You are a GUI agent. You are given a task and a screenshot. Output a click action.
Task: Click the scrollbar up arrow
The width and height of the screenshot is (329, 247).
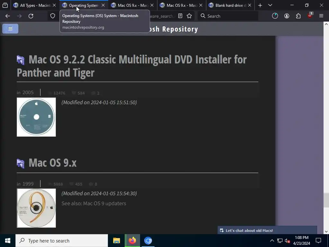click(x=326, y=24)
